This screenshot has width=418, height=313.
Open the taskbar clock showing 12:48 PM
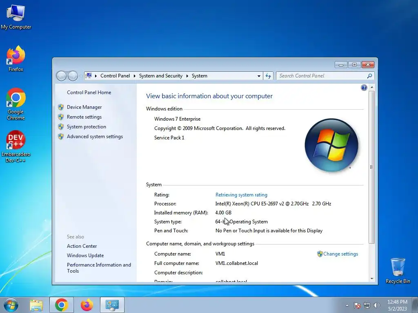coord(397,305)
